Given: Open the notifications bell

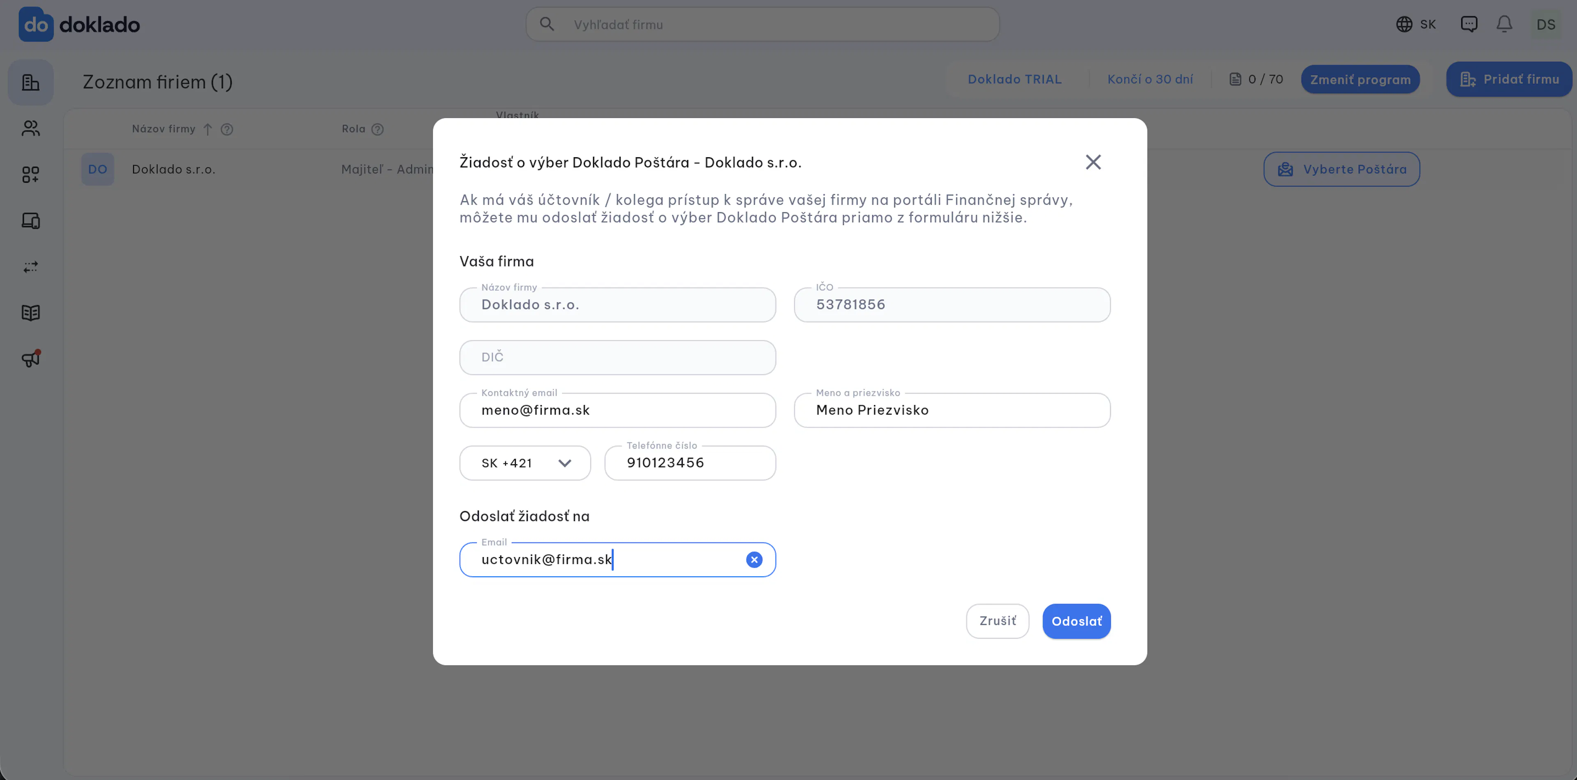Looking at the screenshot, I should (1504, 24).
